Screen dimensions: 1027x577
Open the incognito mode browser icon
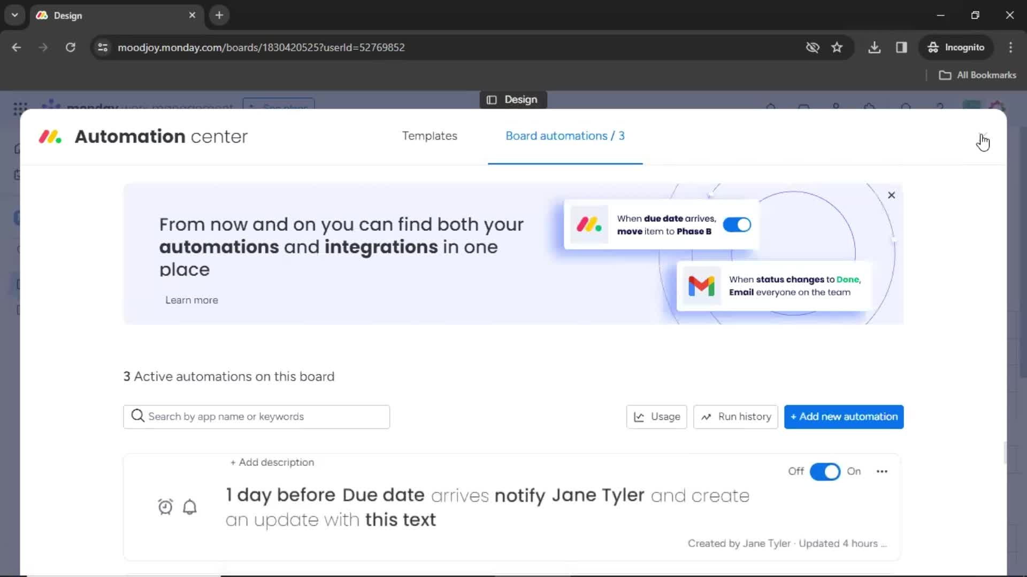tap(933, 47)
